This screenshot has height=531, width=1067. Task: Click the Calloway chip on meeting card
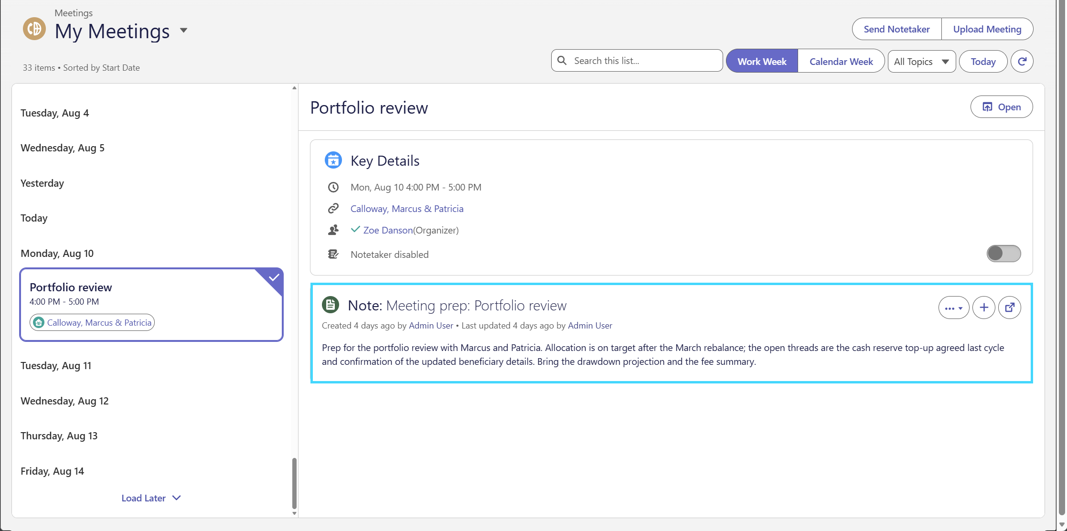[x=92, y=323]
